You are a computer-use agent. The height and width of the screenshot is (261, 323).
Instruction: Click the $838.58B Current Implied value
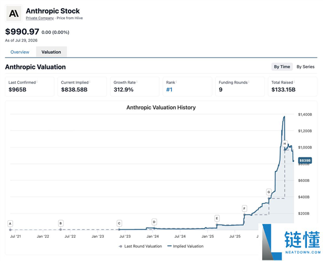coord(74,90)
